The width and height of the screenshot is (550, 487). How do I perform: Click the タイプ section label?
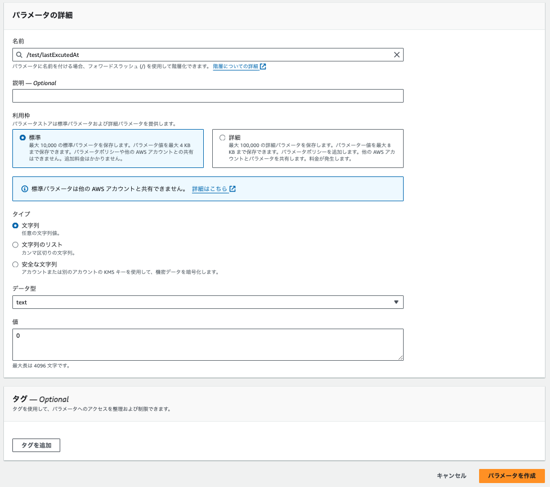tap(21, 214)
